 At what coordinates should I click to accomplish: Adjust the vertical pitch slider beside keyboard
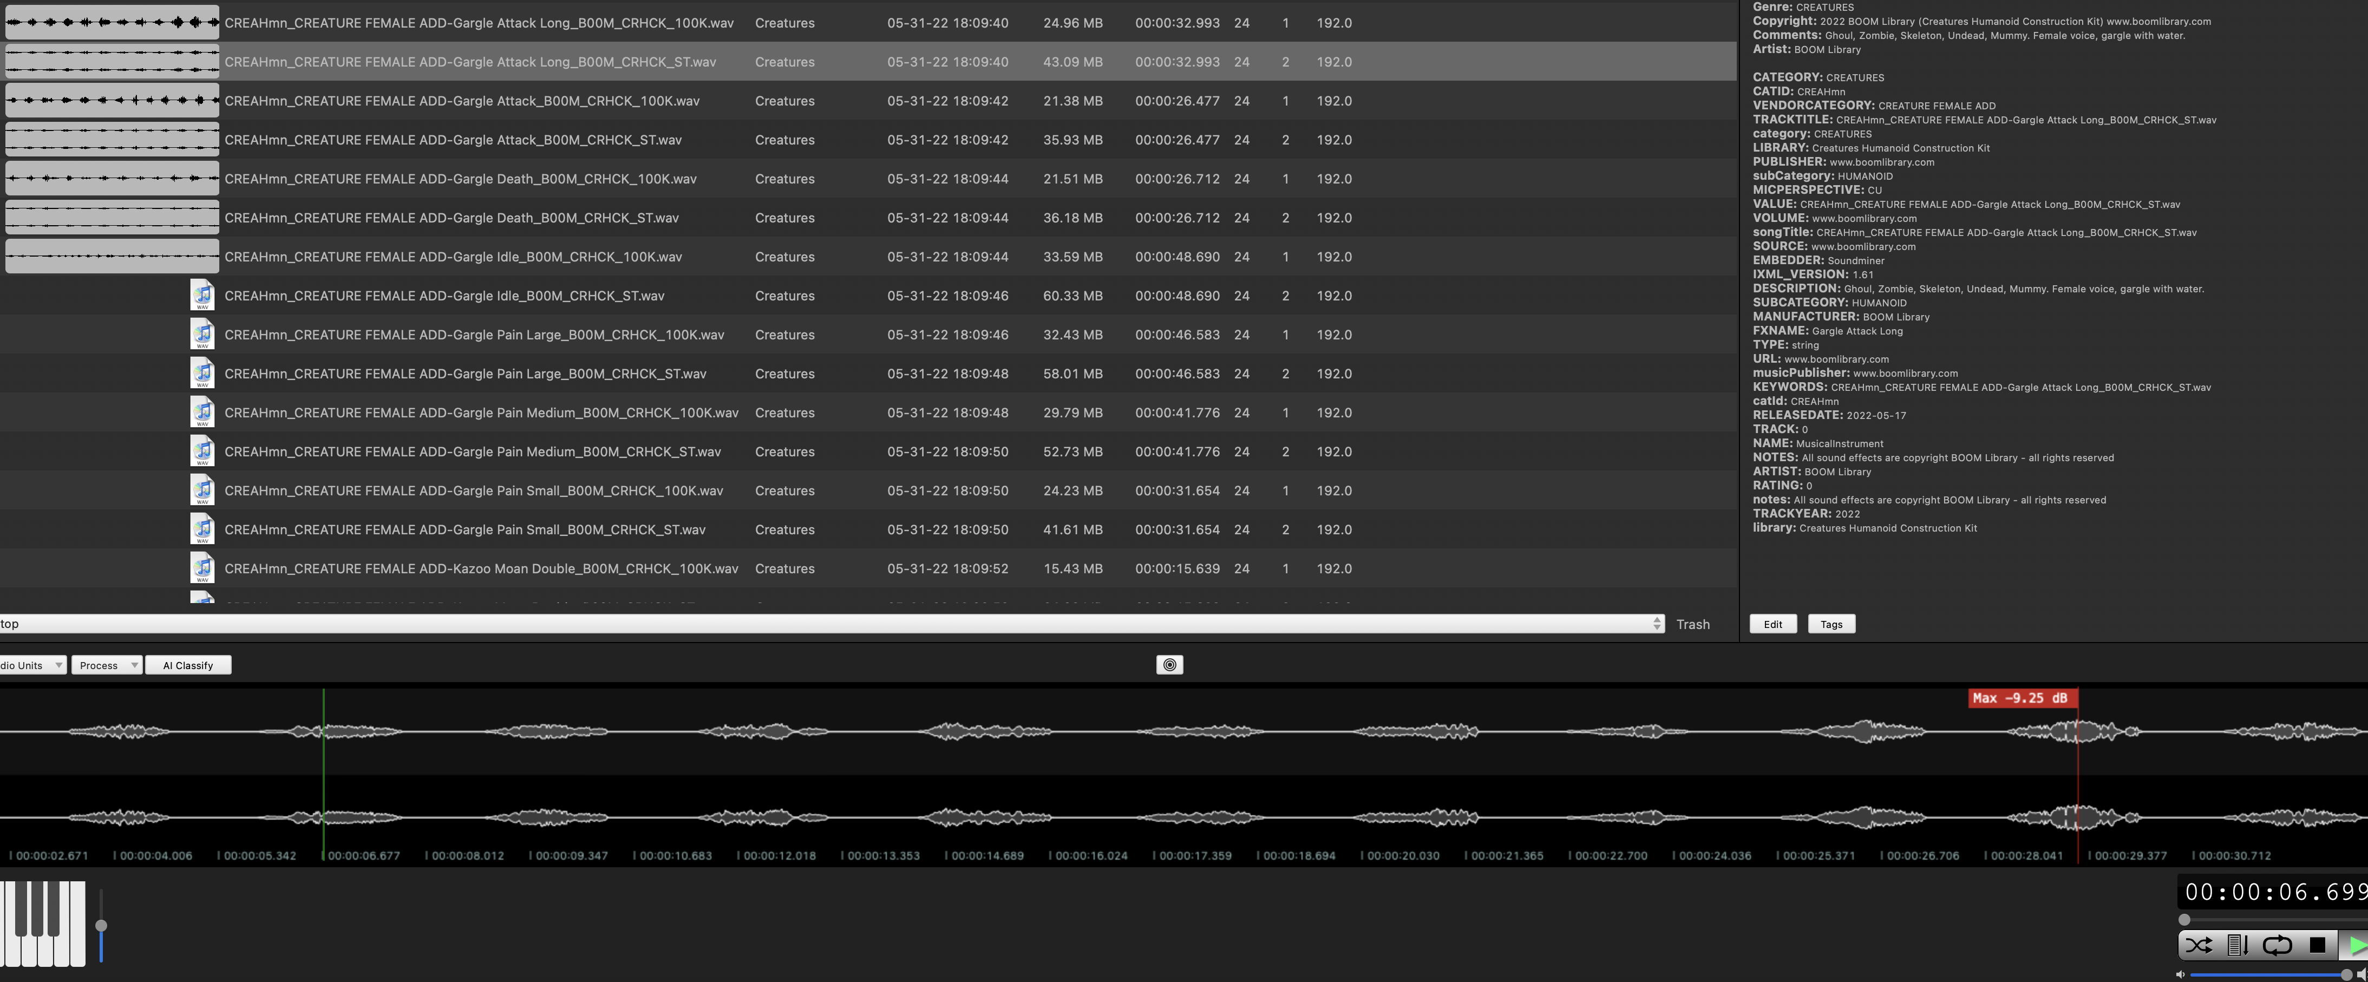(101, 926)
